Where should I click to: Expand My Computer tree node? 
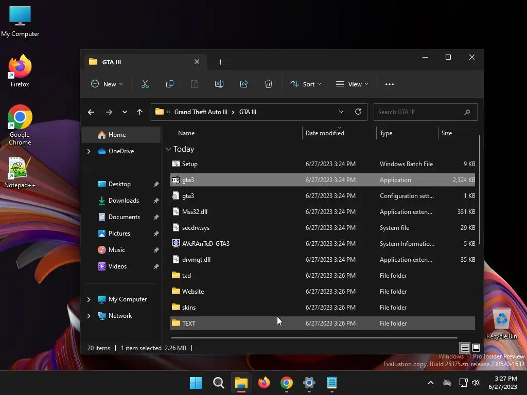click(x=89, y=299)
